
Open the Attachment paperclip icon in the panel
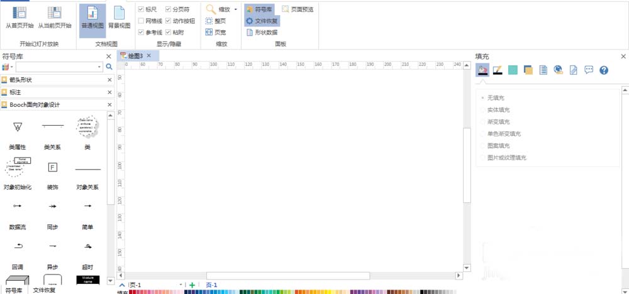[x=574, y=70]
